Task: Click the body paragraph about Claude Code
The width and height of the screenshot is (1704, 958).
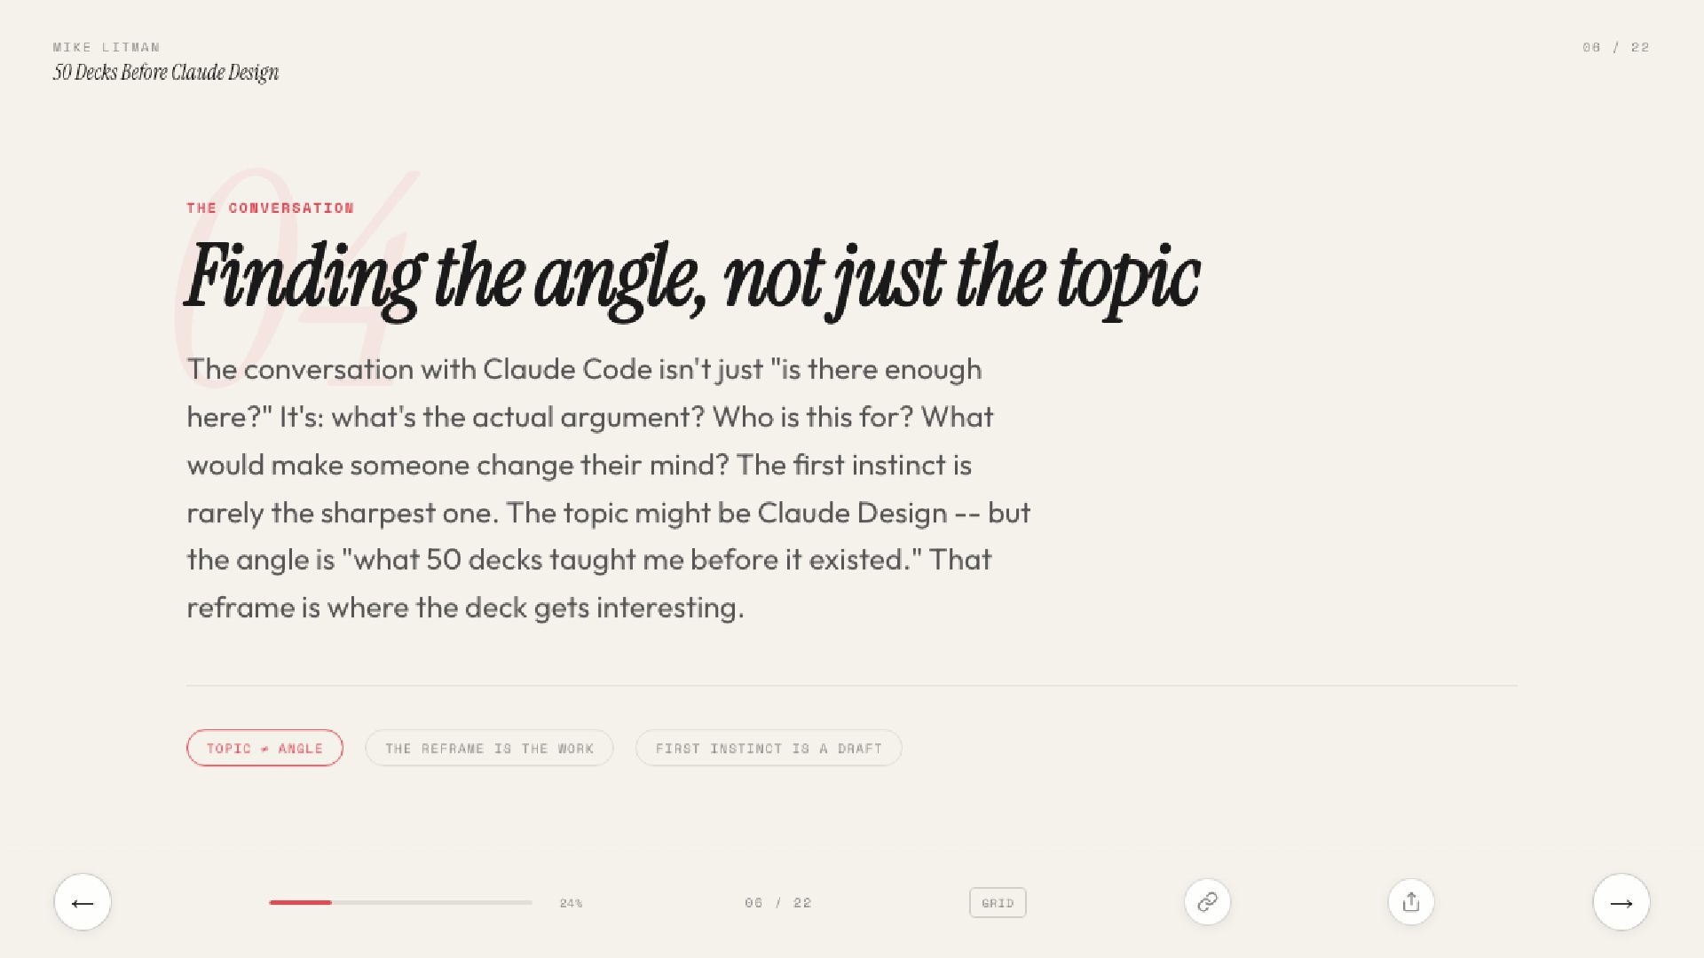Action: coord(608,488)
